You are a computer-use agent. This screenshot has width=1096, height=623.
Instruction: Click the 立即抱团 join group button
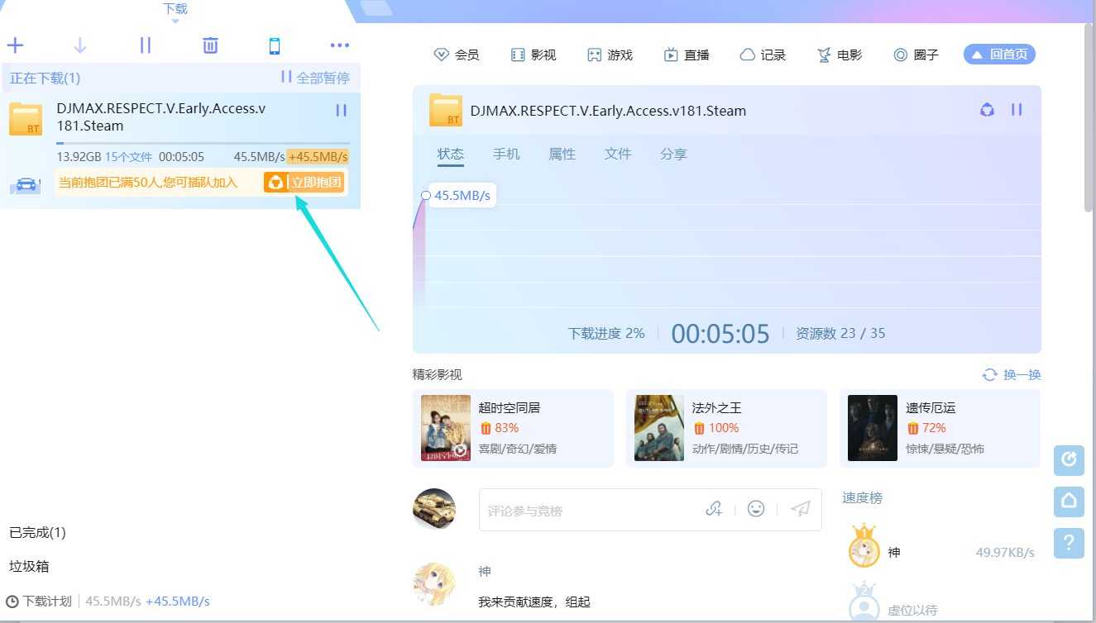point(304,183)
